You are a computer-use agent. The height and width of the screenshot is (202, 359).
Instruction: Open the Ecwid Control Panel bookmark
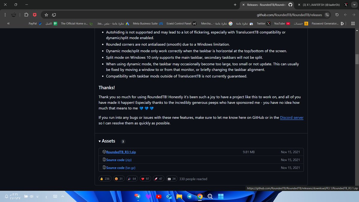pos(182,24)
